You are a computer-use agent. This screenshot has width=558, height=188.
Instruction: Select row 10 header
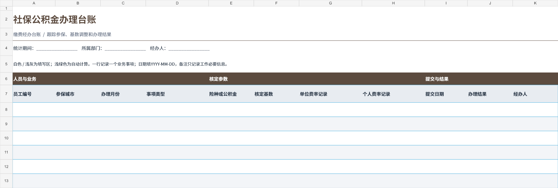pos(6,138)
